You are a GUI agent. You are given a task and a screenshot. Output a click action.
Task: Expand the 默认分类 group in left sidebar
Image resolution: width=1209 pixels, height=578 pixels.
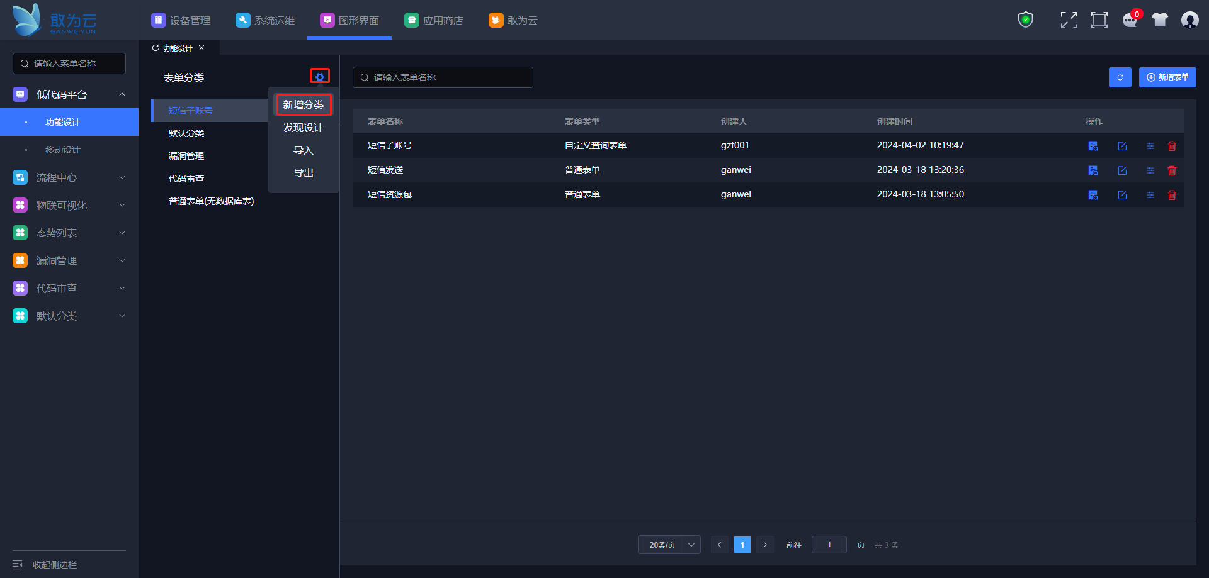(69, 316)
